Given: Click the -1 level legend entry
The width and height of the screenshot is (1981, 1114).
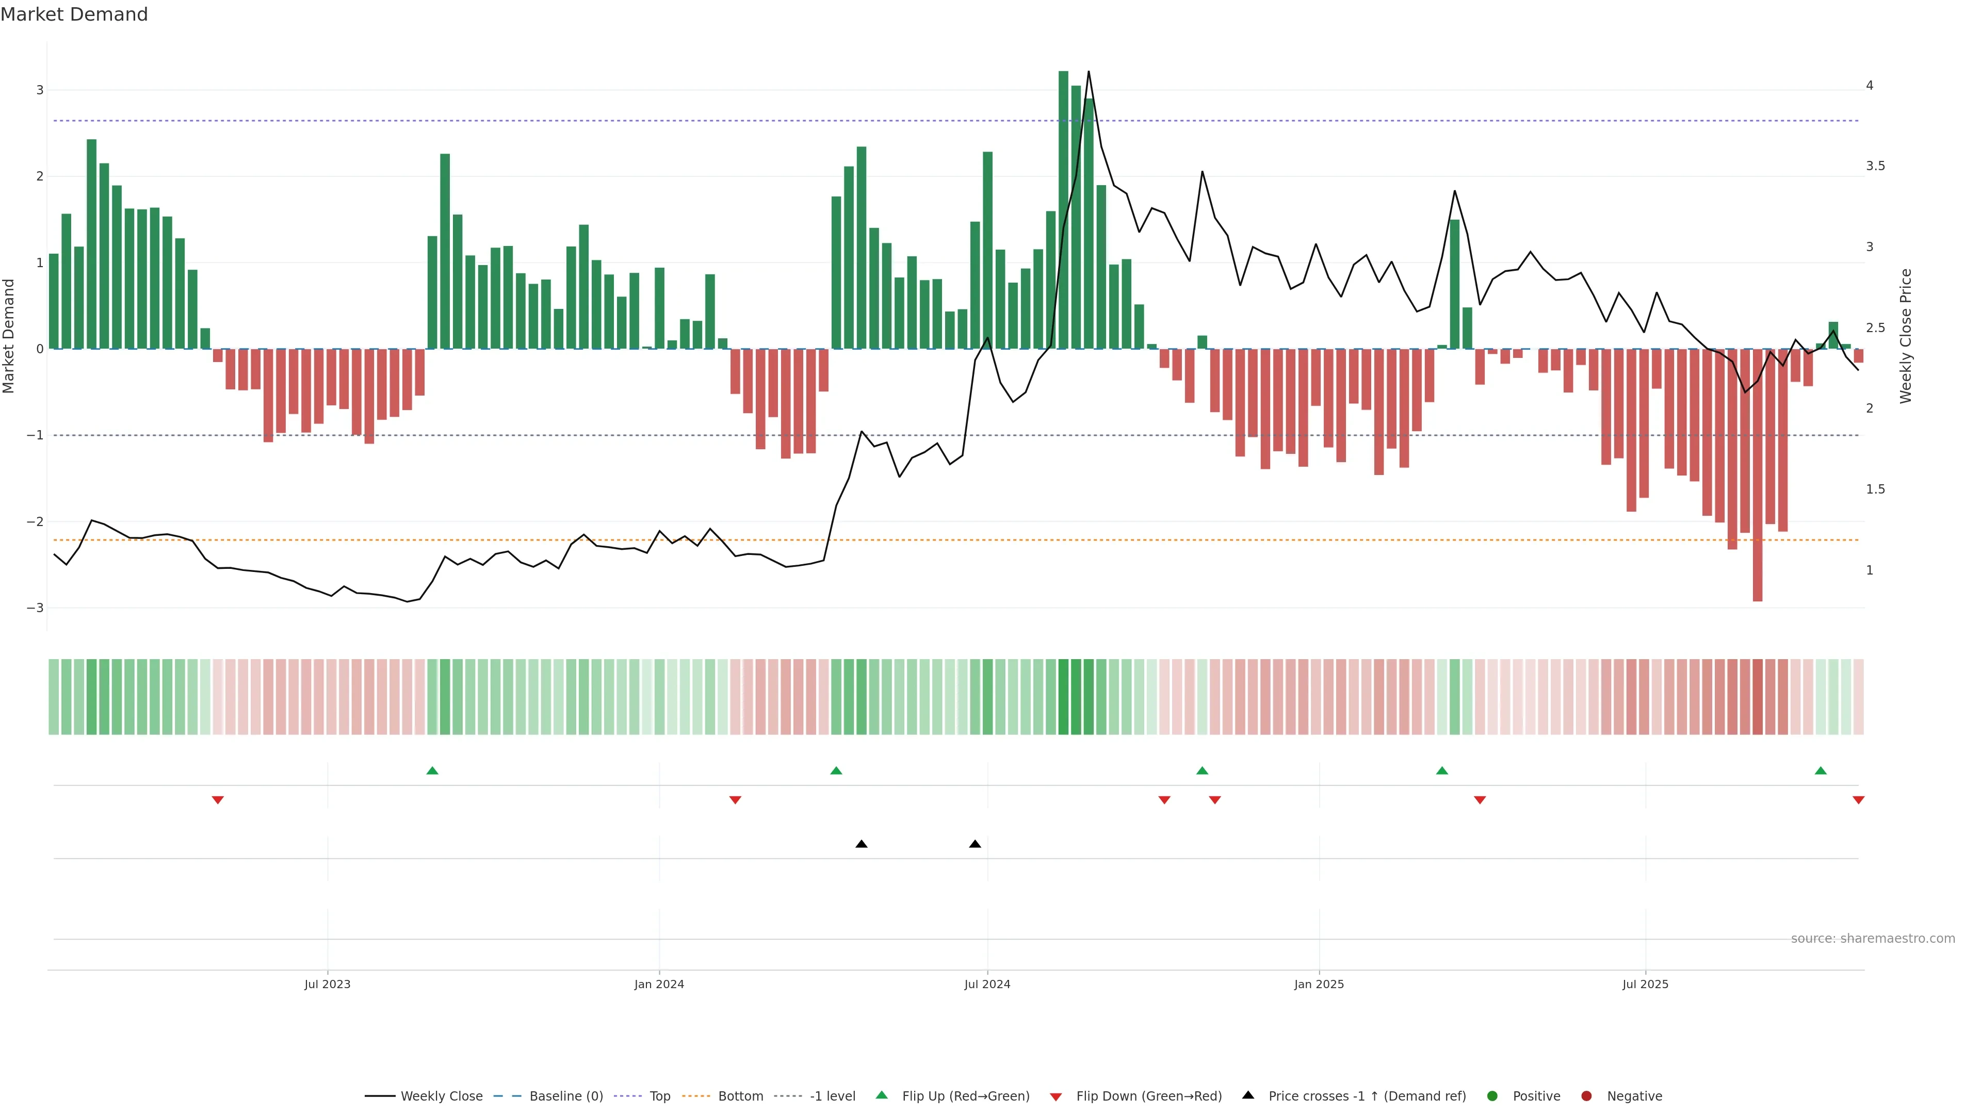Looking at the screenshot, I should pos(832,1096).
